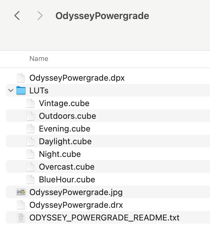Viewport: 210px width, 230px height.
Task: Click the BlueHour.cube document icon
Action: [x=31, y=179]
